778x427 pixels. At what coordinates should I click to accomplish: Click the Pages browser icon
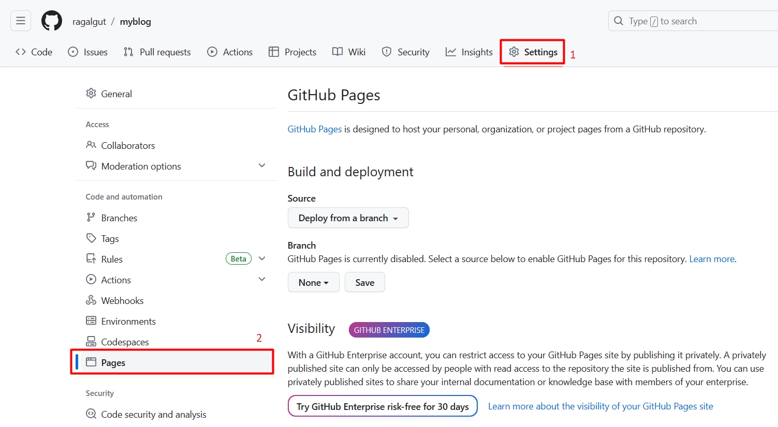coord(91,362)
